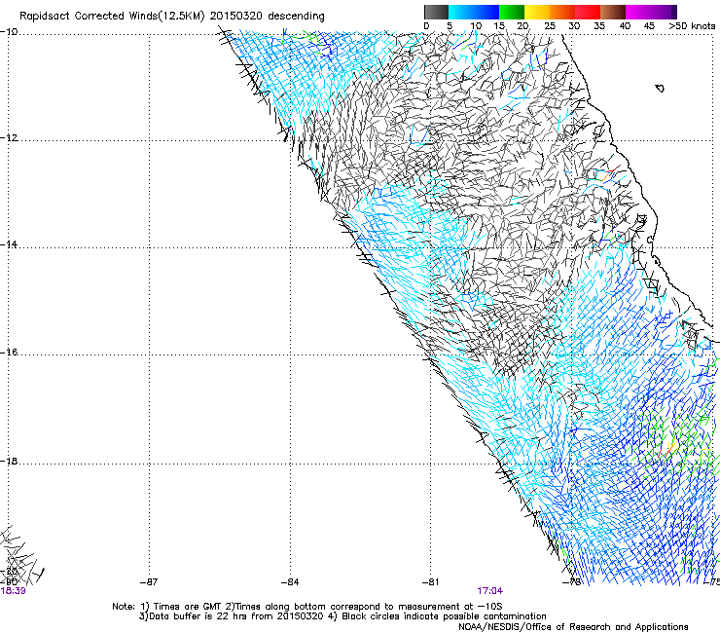The height and width of the screenshot is (633, 720).
Task: Click the red 30–35 knots legend segment
Action: click(588, 12)
